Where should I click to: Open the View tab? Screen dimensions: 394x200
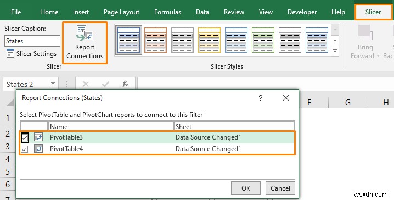pyautogui.click(x=266, y=12)
